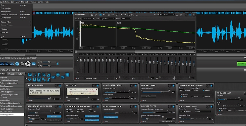Open the Process menu

[x=33, y=2]
